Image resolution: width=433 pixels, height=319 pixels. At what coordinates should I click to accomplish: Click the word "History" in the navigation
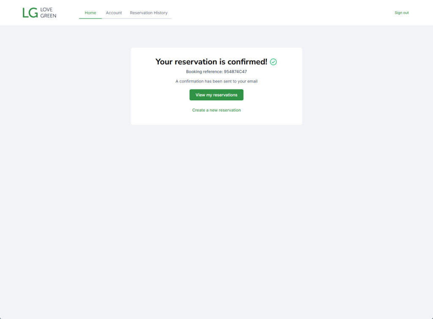tap(160, 13)
